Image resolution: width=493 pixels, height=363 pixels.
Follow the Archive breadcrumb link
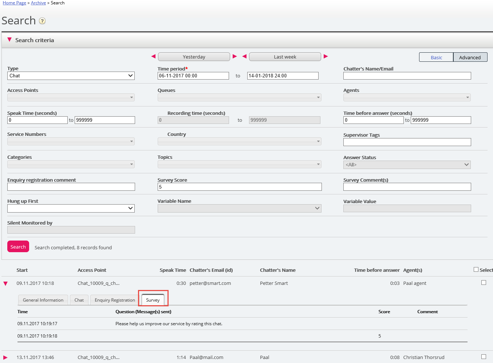point(38,3)
